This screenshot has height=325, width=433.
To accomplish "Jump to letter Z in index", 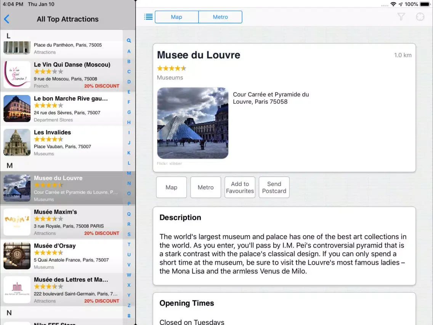I will pos(129,306).
